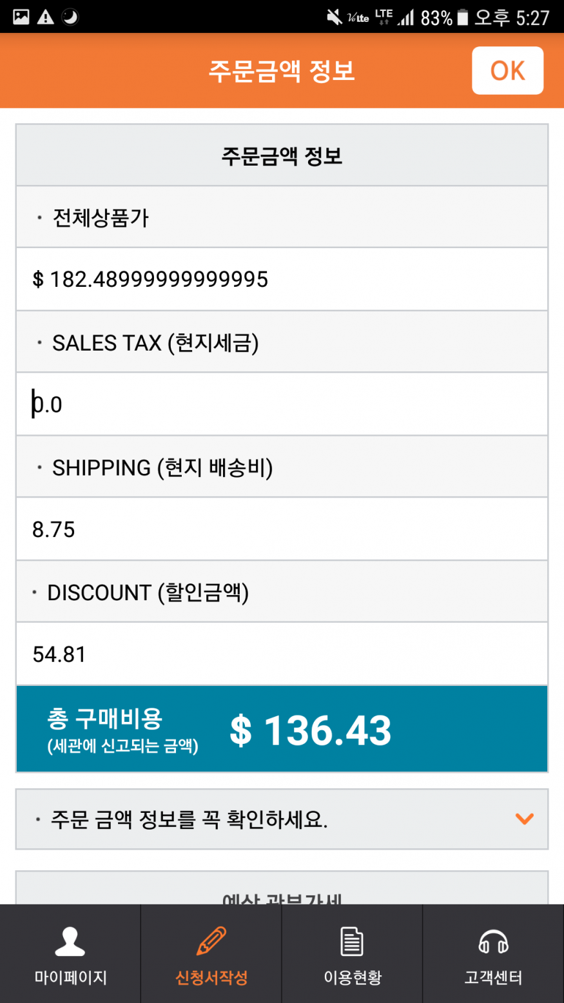Open the 마이페이지 tab label
This screenshot has width=564, height=1003.
pos(70,978)
